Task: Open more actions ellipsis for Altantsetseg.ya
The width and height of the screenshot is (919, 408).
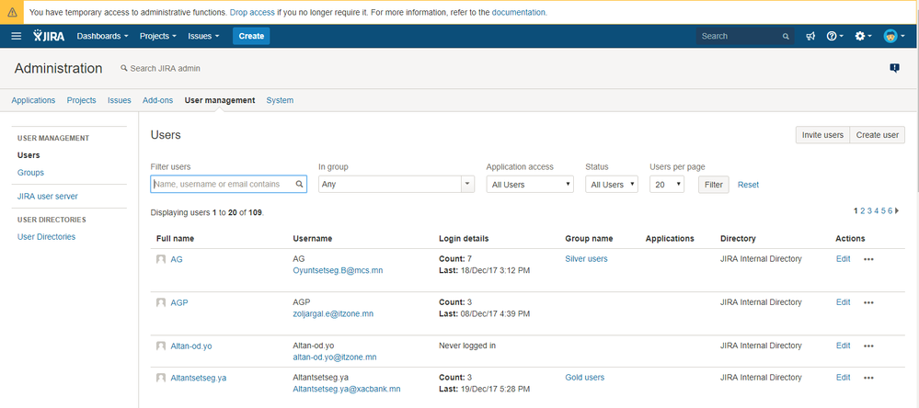Action: pyautogui.click(x=868, y=378)
